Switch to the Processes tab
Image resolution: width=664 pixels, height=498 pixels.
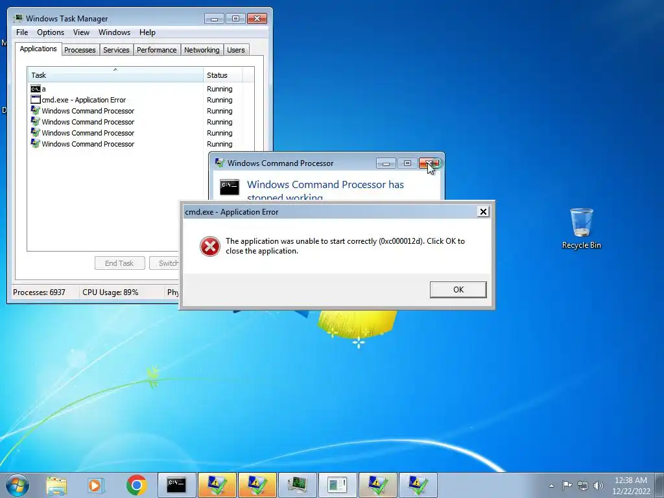(80, 50)
